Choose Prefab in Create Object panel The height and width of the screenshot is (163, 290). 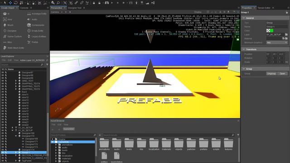(33, 42)
